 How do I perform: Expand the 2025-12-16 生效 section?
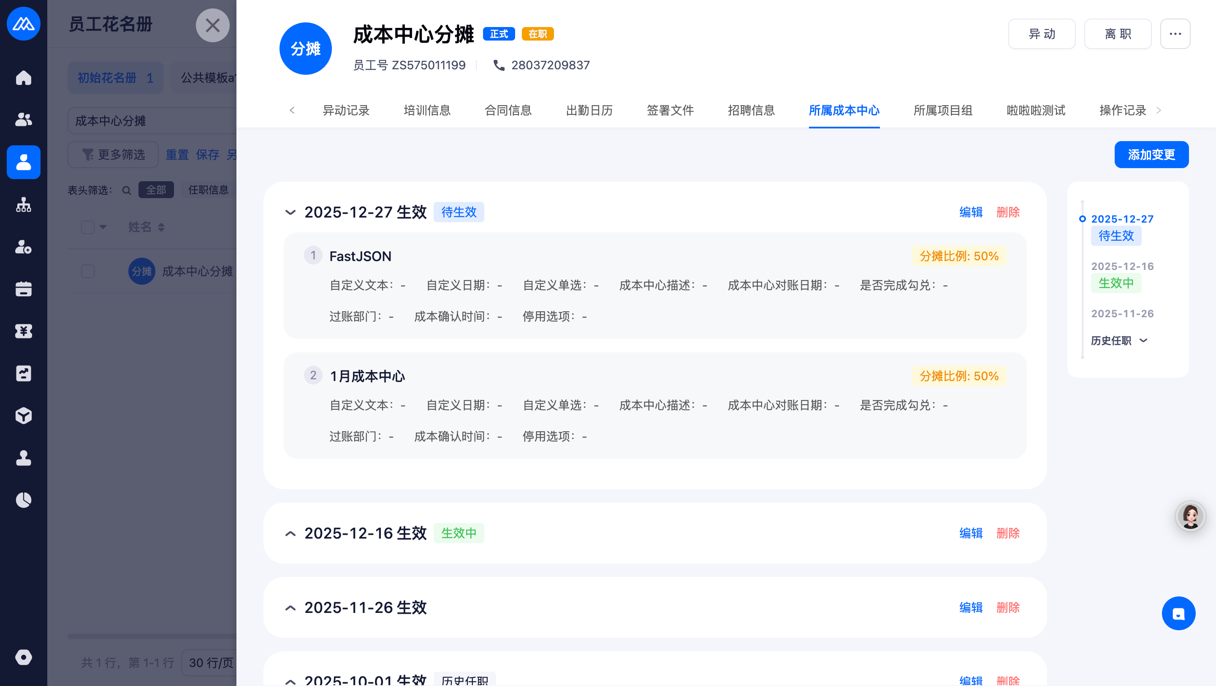pyautogui.click(x=290, y=534)
